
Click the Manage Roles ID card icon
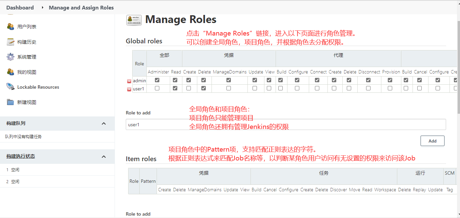coord(134,20)
